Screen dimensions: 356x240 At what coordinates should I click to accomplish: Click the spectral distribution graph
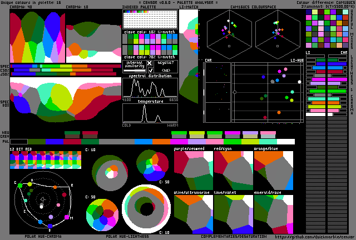click(x=150, y=88)
